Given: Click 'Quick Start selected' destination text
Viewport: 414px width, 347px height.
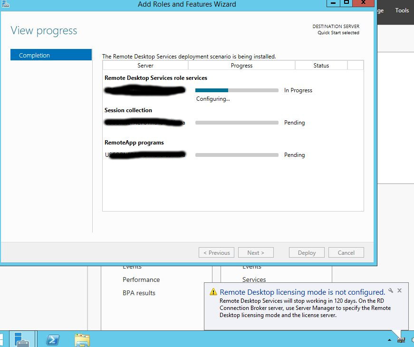Looking at the screenshot, I should [338, 33].
